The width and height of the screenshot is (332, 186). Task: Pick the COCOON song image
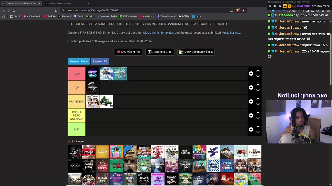click(75, 166)
